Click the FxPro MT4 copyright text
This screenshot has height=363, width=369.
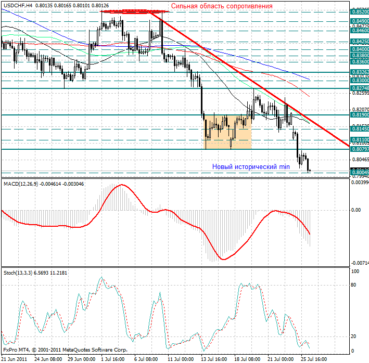[x=65, y=350]
